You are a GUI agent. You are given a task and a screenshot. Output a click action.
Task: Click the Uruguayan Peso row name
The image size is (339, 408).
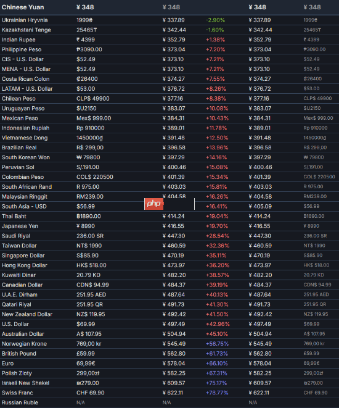click(x=23, y=108)
